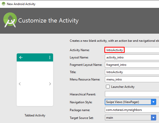Click the 'Fragment Layout Name:' label
Image resolution: width=159 pixels, height=123 pixels.
pyautogui.click(x=86, y=65)
